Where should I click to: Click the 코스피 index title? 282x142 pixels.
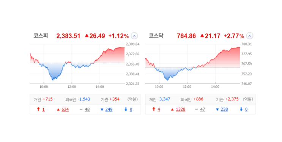[x=41, y=36]
